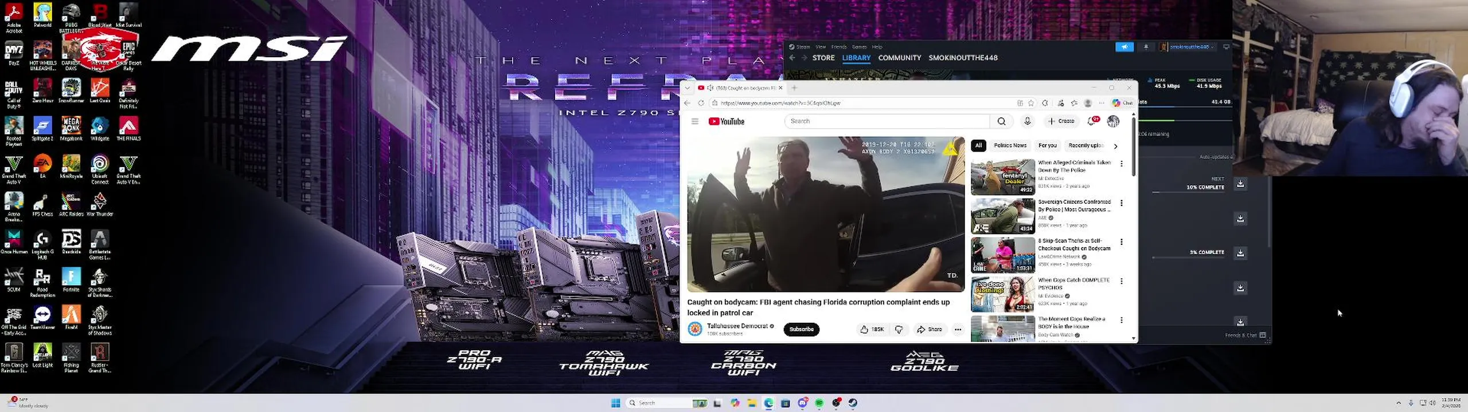Open Edge tab actions dropdown chevron
This screenshot has width=1468, height=412.
point(687,88)
